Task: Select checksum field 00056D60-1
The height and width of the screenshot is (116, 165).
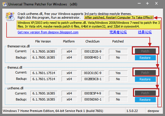Action: (x=93, y=99)
